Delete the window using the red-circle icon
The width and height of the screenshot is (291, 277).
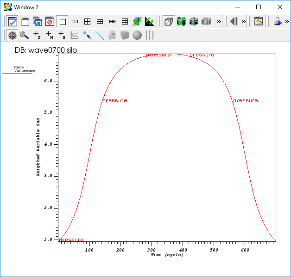tap(50, 22)
